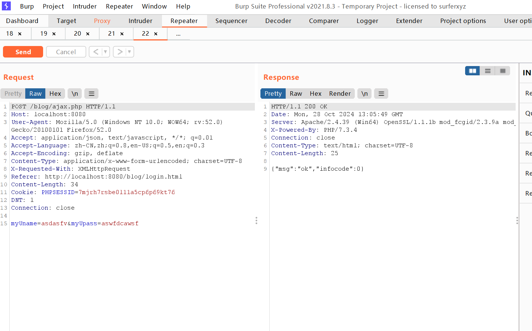Open the history back dropdown arrow

tap(106, 52)
